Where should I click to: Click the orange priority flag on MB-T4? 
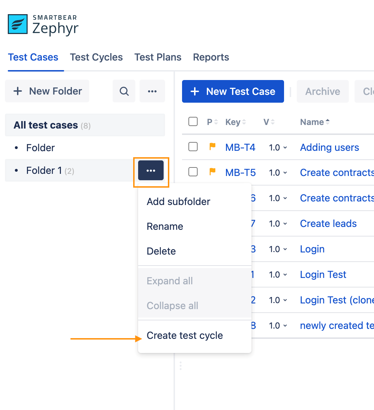click(212, 147)
